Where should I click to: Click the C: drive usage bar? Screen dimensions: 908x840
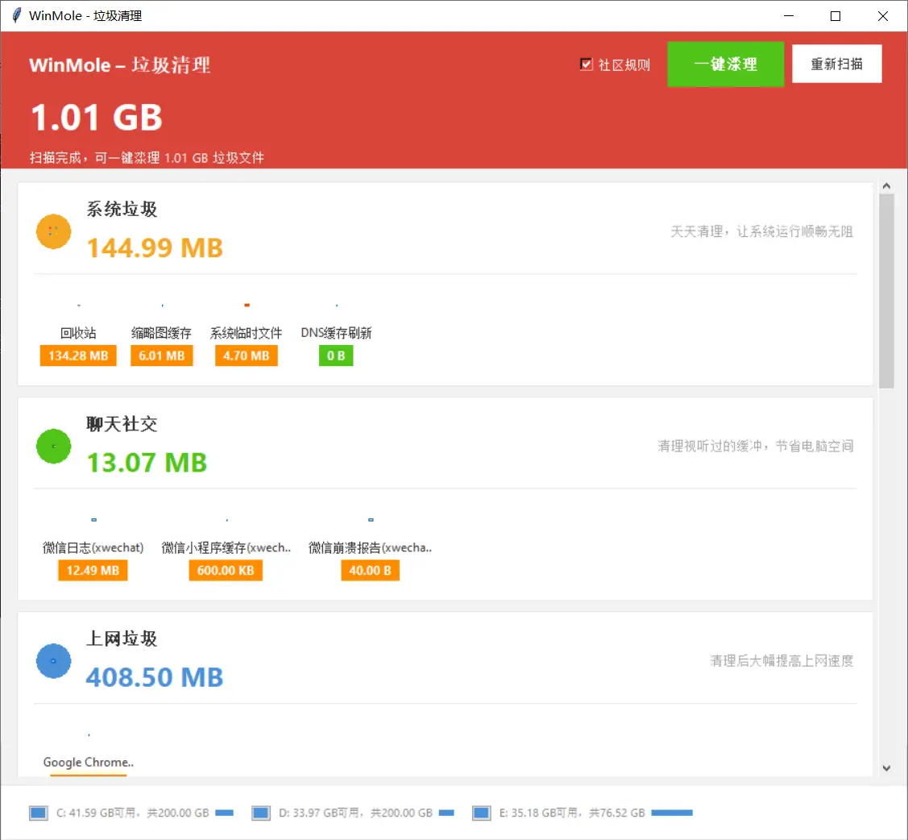pos(224,813)
